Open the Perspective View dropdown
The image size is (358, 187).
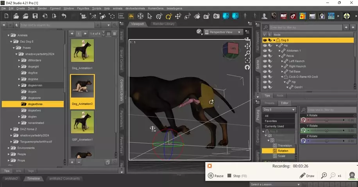225,32
